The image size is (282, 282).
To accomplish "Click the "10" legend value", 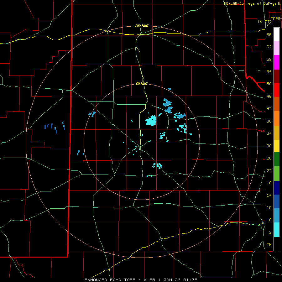I will pos(269,207).
